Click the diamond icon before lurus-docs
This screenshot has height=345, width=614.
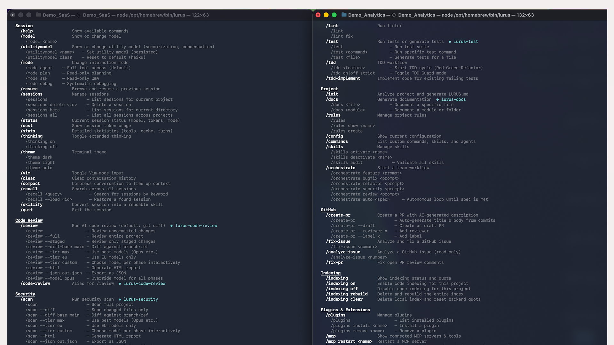point(437,100)
